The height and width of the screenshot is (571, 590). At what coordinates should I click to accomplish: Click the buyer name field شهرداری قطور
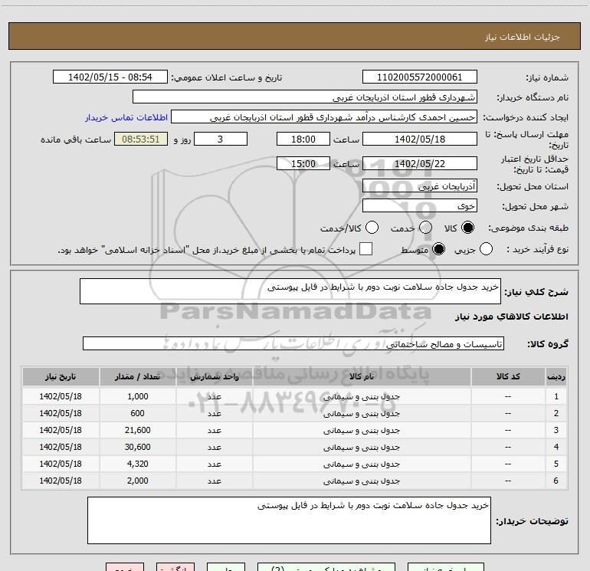tap(305, 97)
